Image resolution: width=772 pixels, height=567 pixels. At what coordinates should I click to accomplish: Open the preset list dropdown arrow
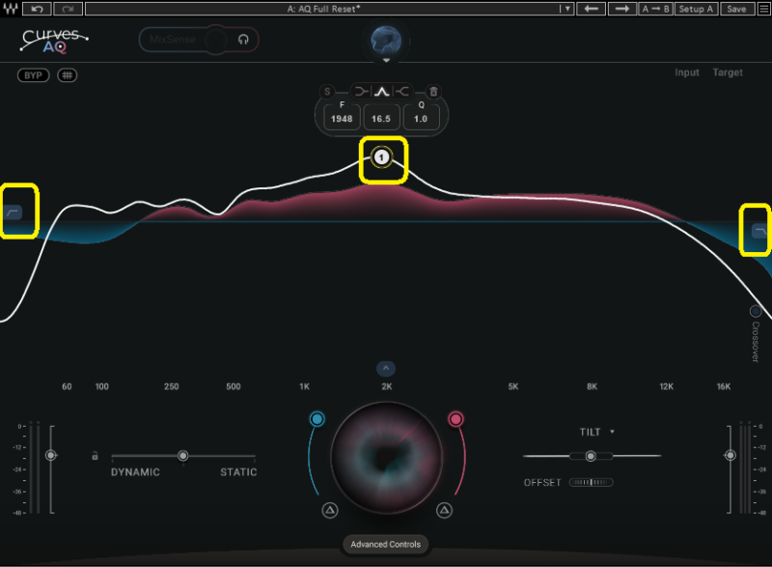(566, 9)
